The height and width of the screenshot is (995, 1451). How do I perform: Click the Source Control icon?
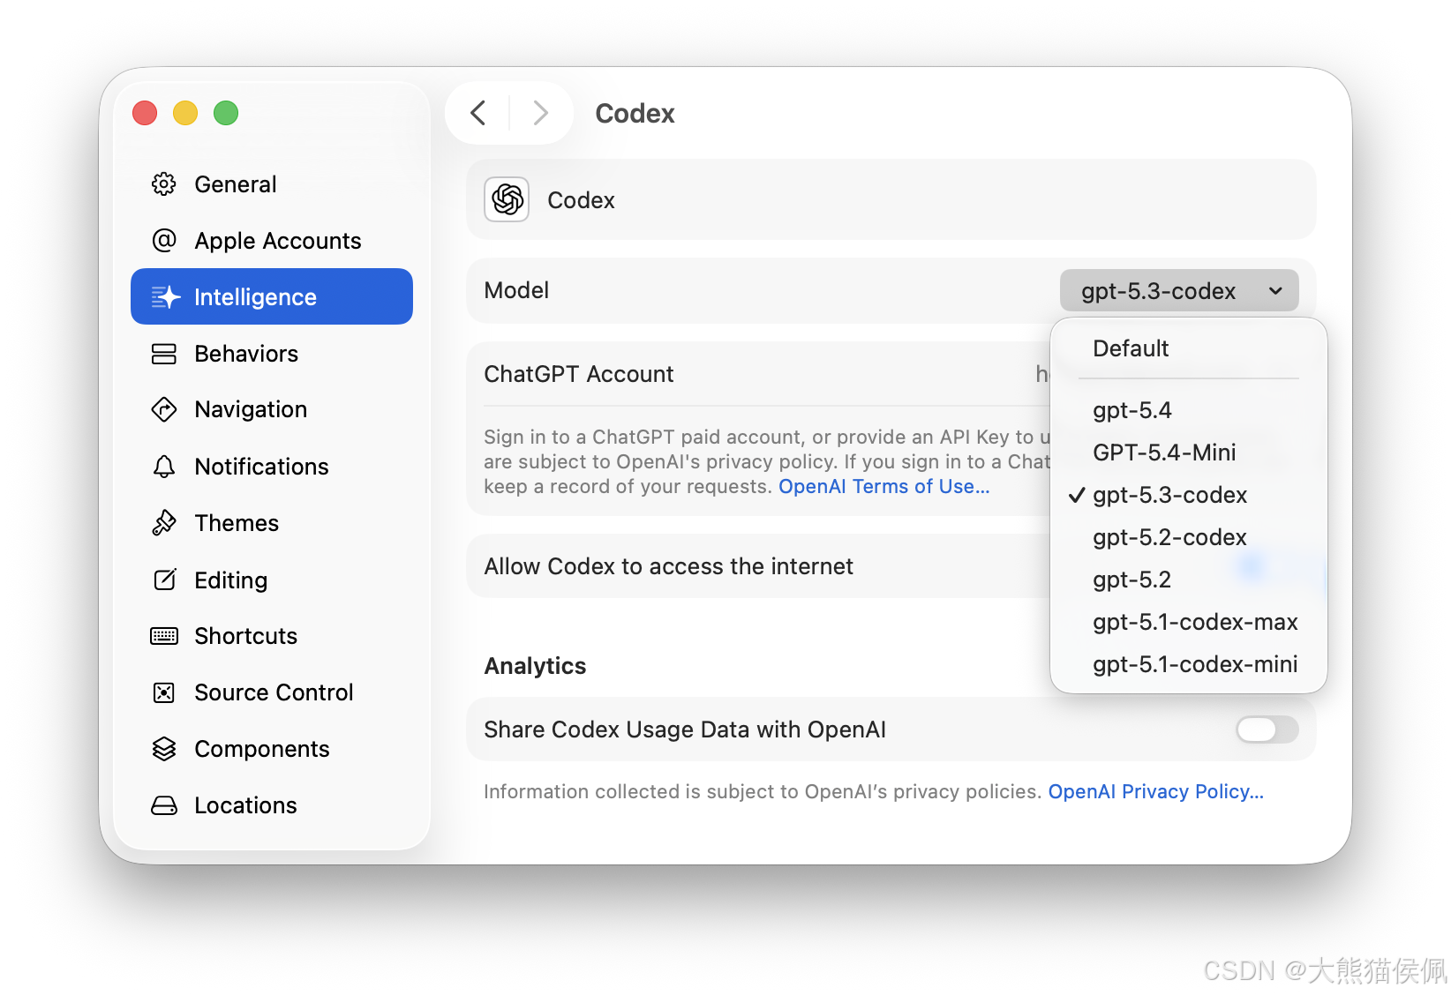point(164,692)
